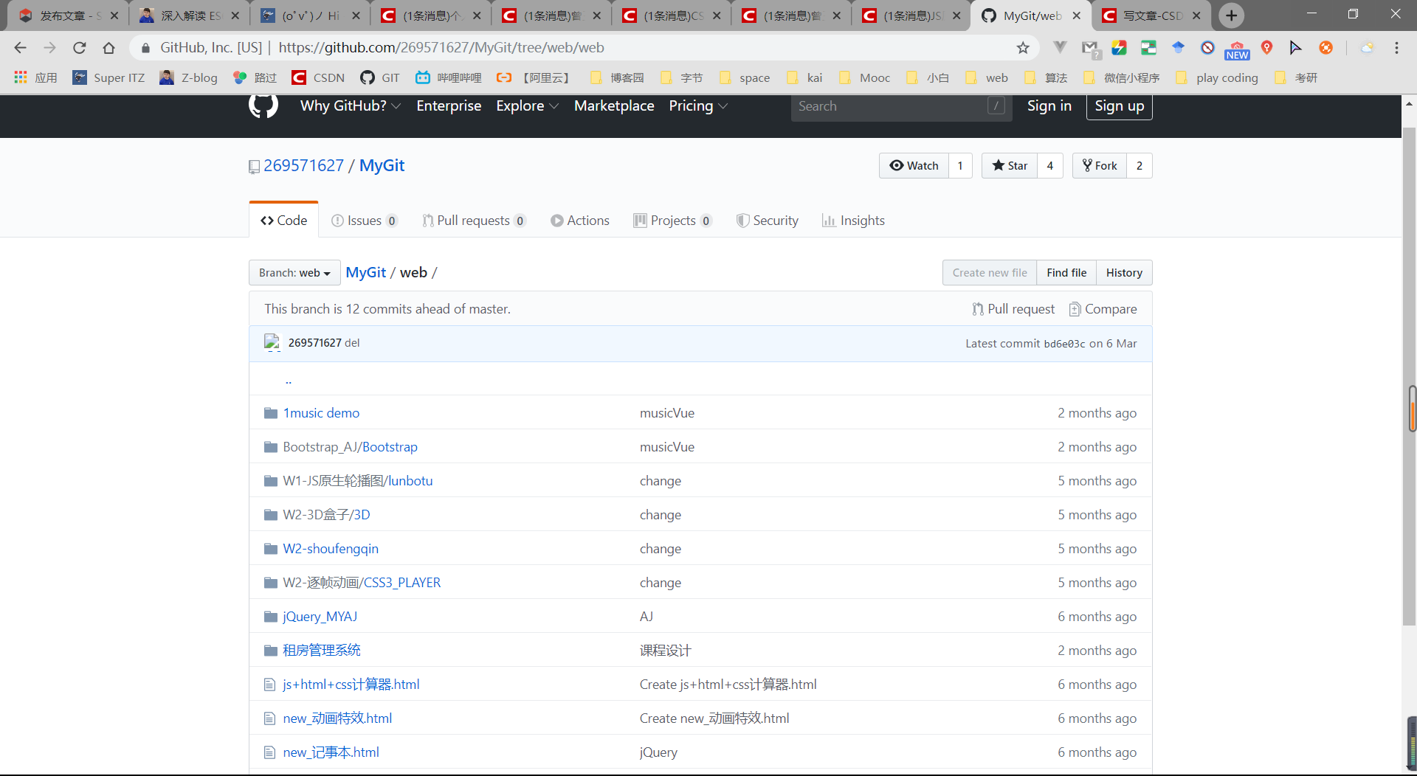The image size is (1417, 776).
Task: Open the Branch: web selector
Action: point(294,273)
